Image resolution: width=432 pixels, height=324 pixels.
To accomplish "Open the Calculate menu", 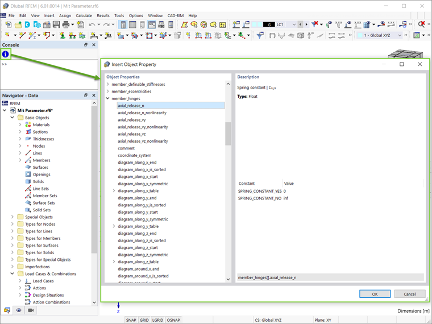I will (x=84, y=16).
